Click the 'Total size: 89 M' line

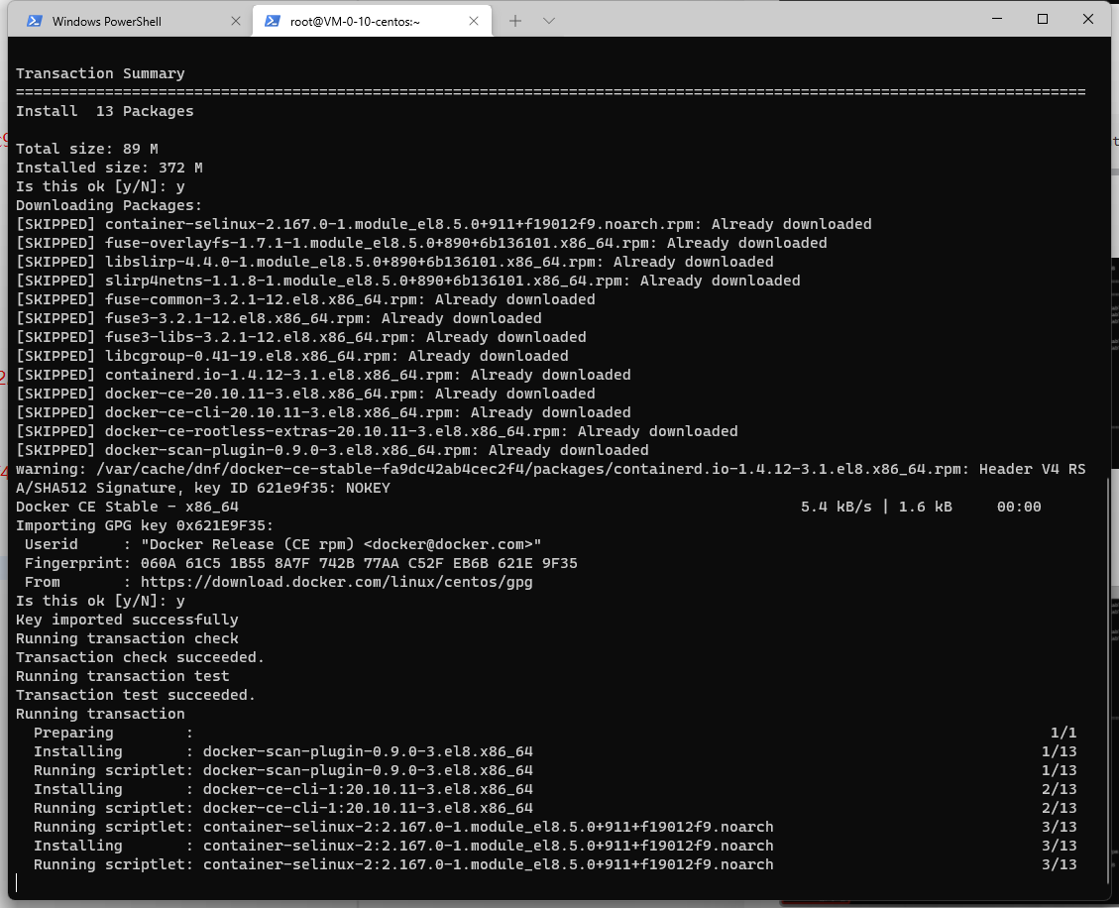point(87,150)
